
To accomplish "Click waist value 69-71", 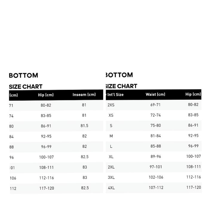I will 155,105.
